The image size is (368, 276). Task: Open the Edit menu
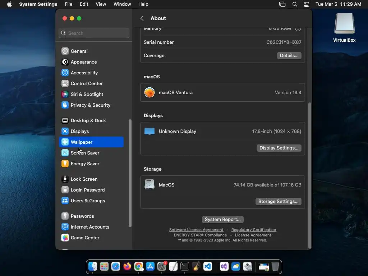[x=84, y=4]
